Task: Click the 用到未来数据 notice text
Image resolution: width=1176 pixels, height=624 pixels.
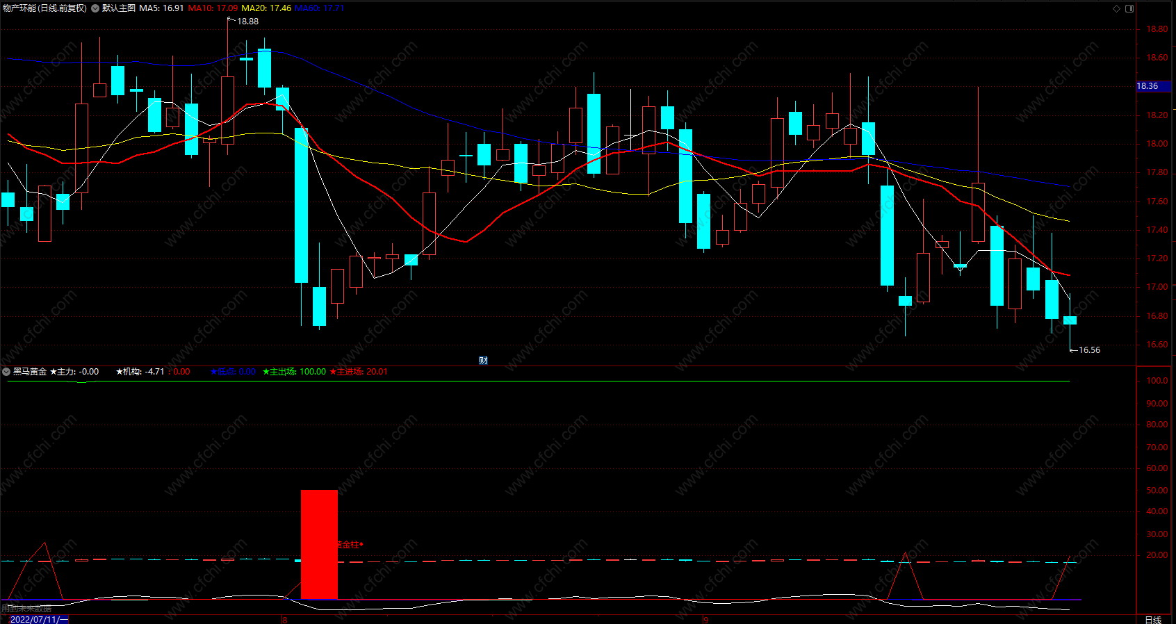Action: coord(26,609)
